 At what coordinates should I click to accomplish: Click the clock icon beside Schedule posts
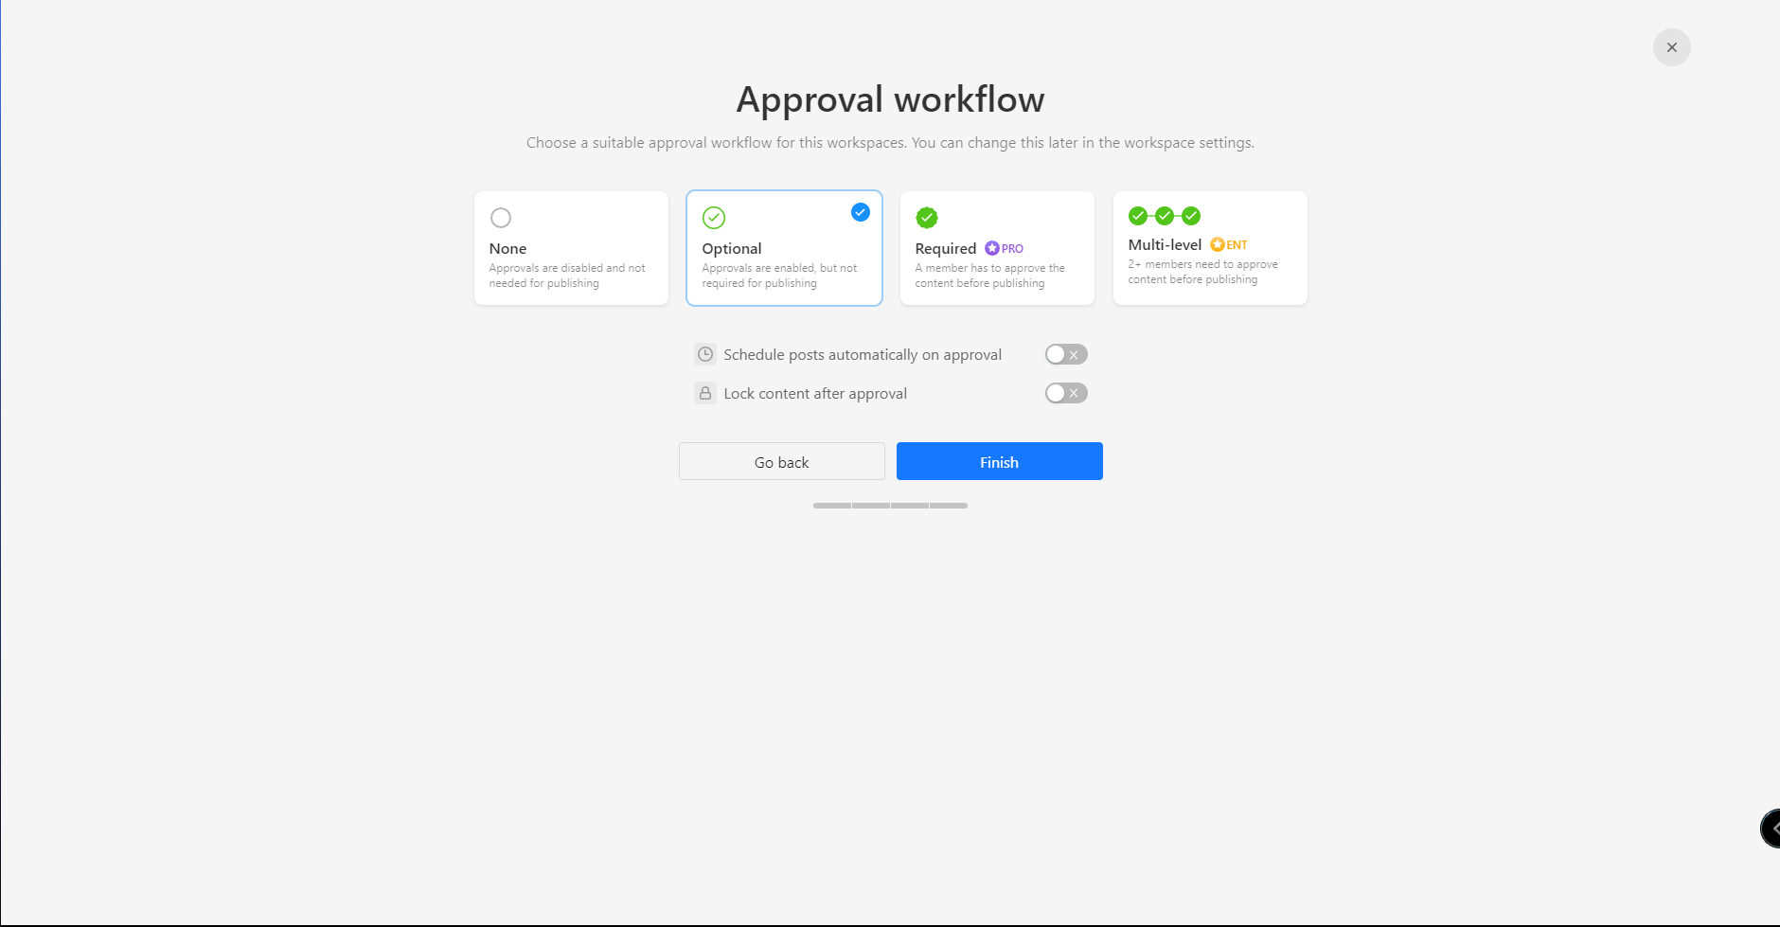(x=705, y=354)
